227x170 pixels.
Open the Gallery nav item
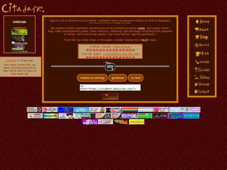[x=202, y=84]
